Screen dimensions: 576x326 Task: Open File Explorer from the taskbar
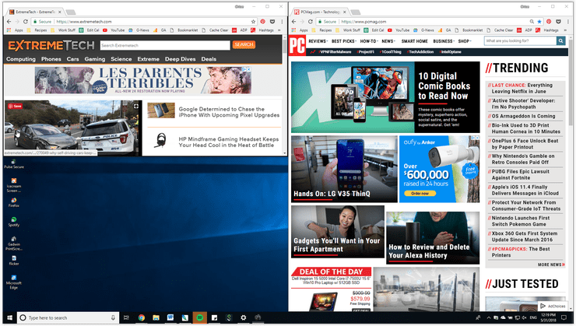[156, 317]
